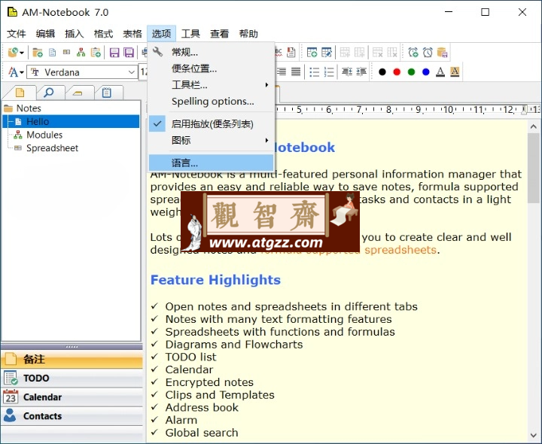Increase paragraph indent

361,72
